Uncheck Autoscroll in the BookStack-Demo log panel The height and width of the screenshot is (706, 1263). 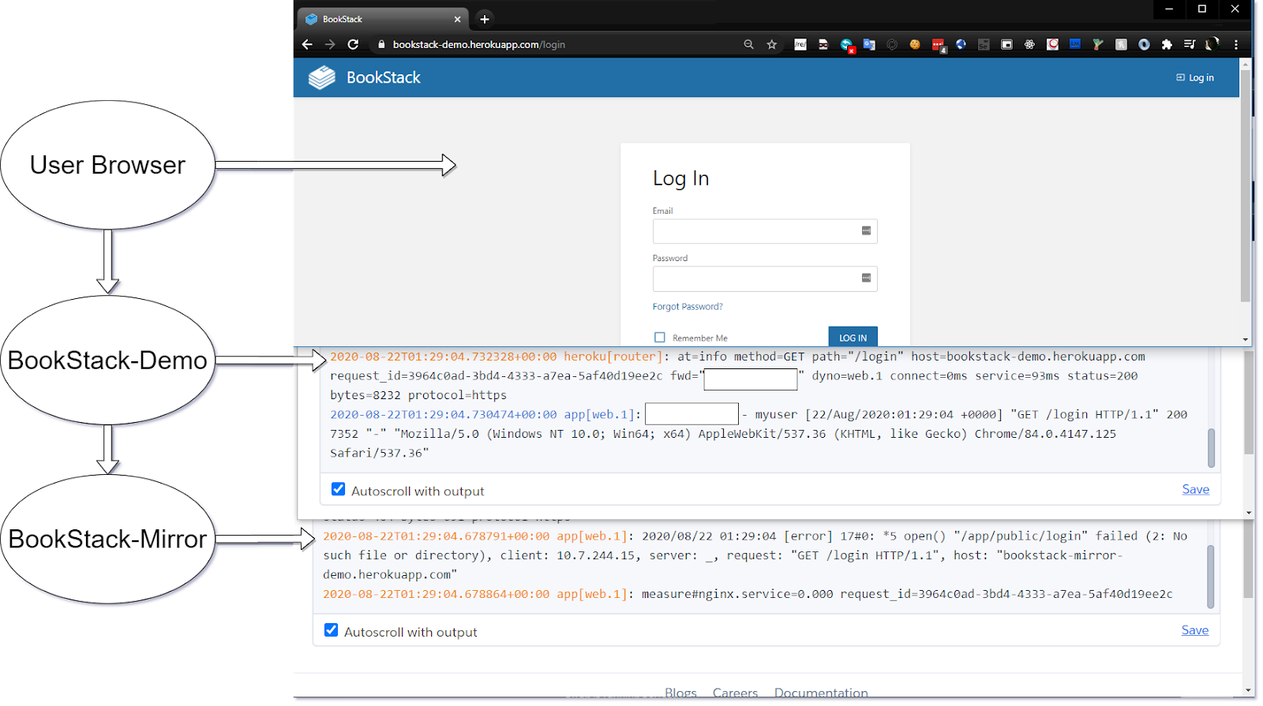point(339,489)
